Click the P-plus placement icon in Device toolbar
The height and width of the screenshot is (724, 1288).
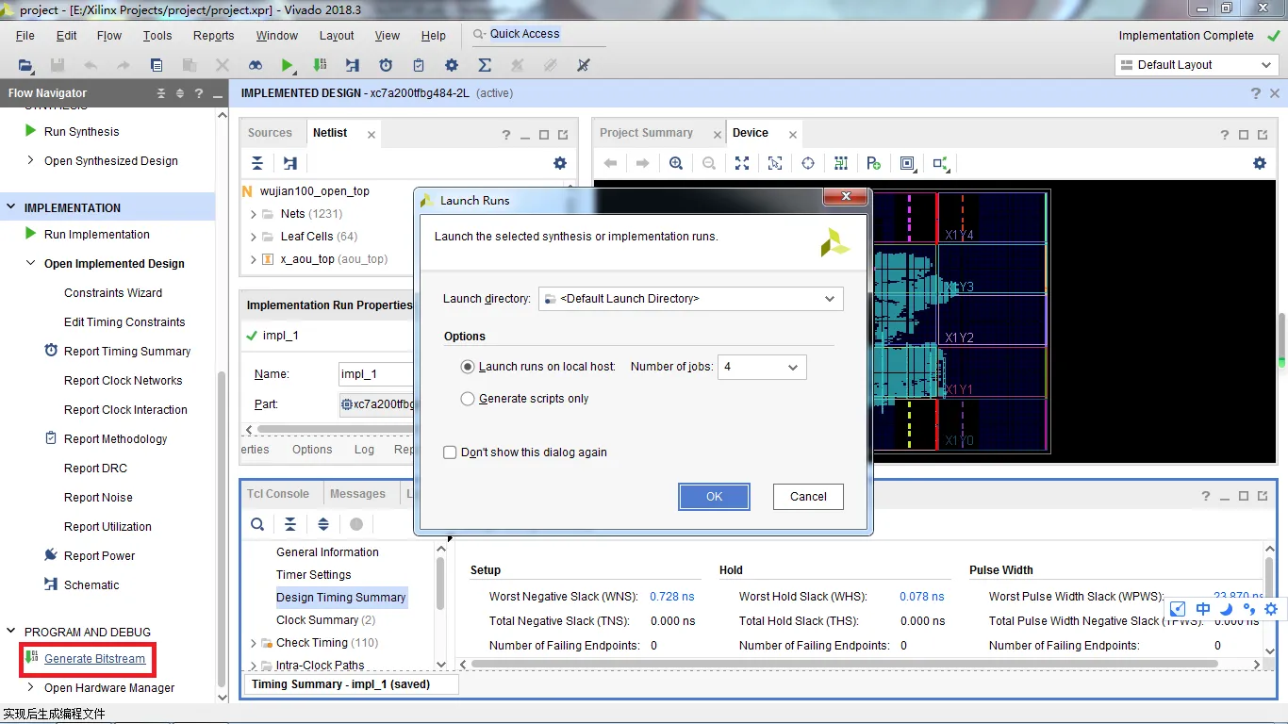(874, 163)
